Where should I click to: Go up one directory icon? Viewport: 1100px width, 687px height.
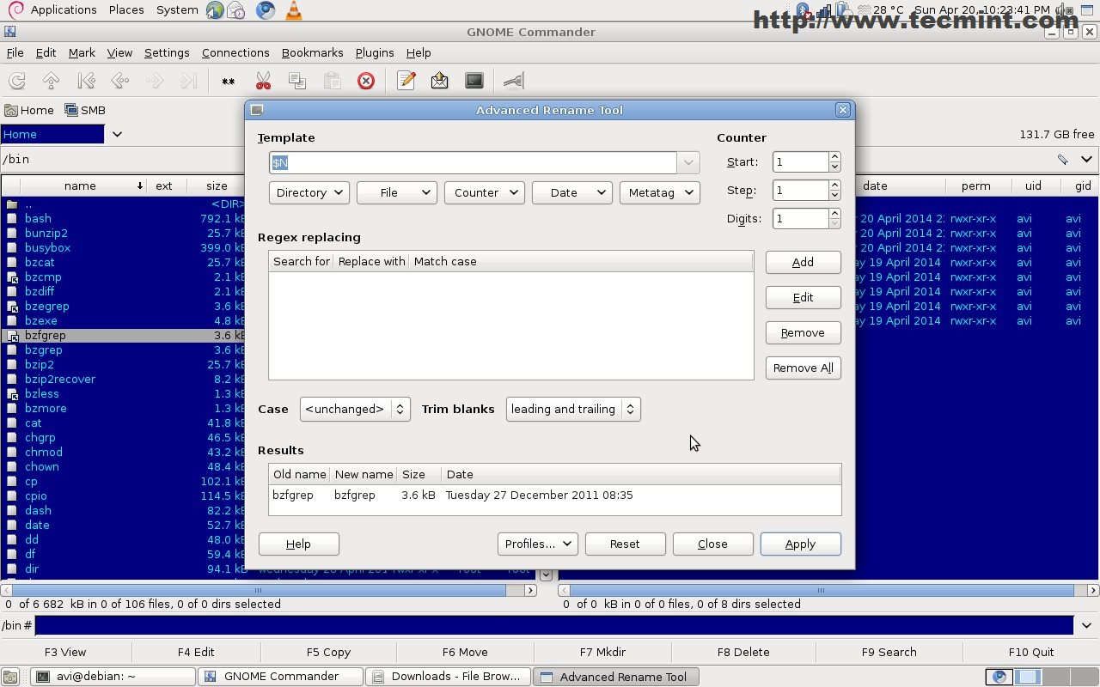point(52,81)
